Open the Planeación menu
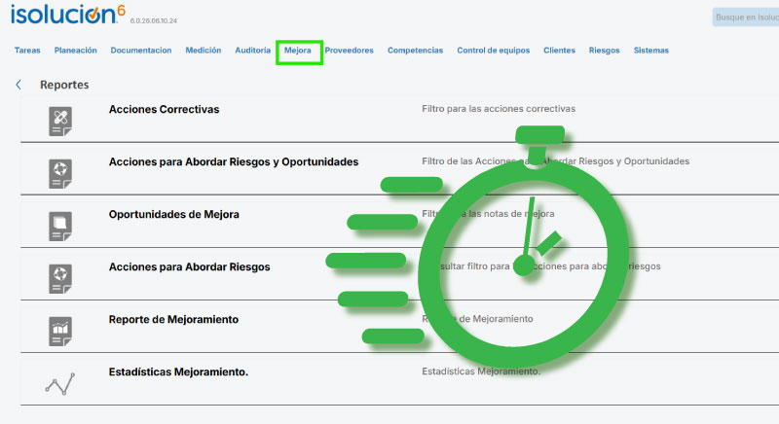The image size is (779, 424). (x=76, y=51)
